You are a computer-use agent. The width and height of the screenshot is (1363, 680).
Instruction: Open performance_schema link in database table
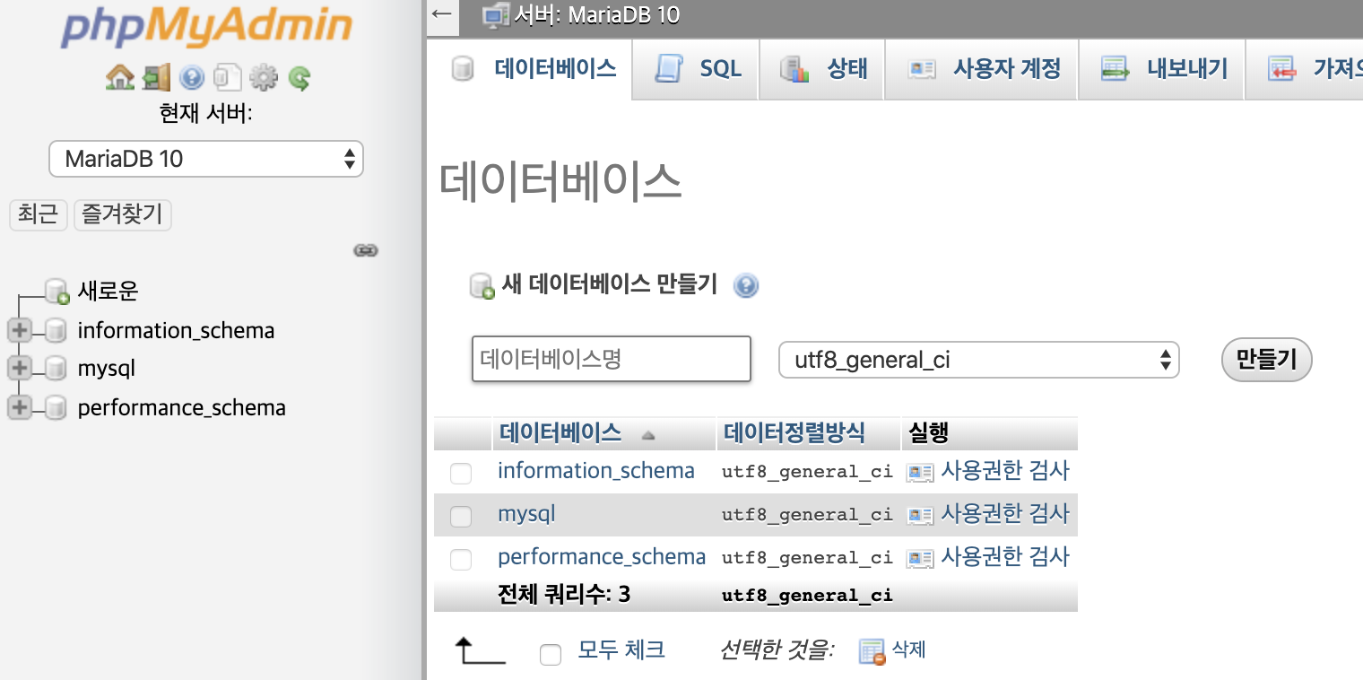coord(602,557)
